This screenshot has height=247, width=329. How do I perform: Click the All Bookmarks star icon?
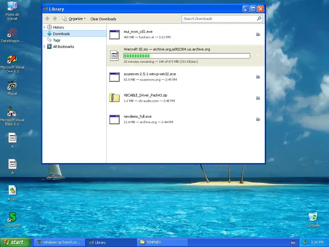(x=49, y=46)
